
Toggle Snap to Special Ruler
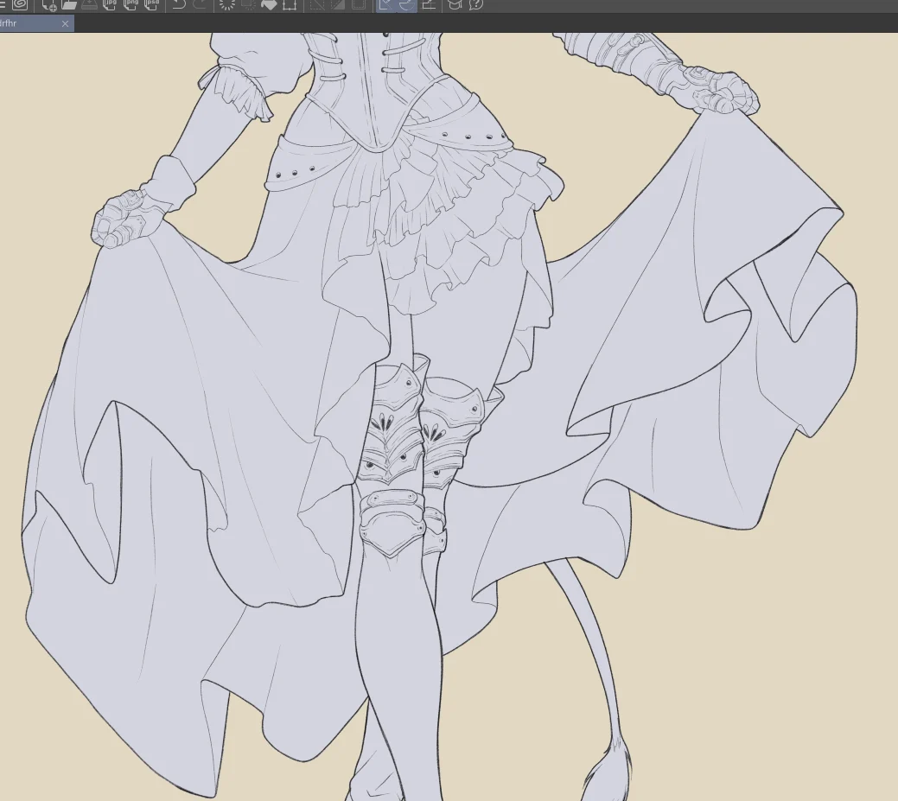pos(406,4)
